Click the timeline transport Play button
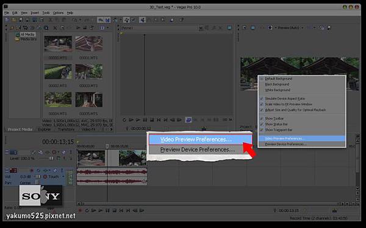 click(101, 211)
